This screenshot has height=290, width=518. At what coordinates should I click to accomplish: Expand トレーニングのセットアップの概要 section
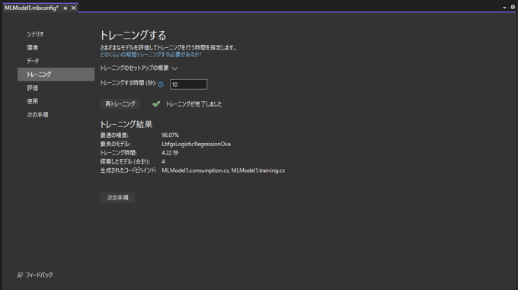click(139, 69)
